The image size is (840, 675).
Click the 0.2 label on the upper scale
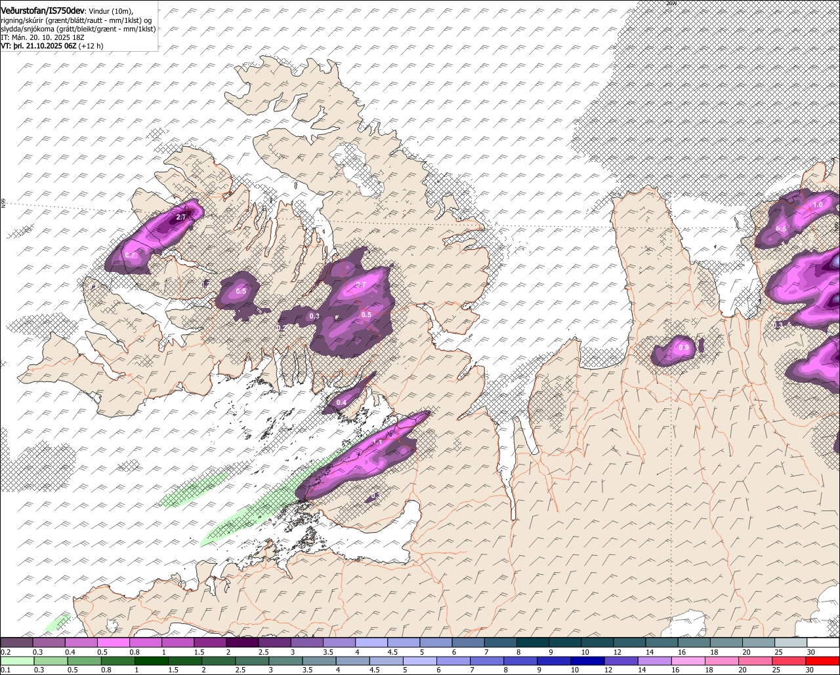tap(6, 652)
